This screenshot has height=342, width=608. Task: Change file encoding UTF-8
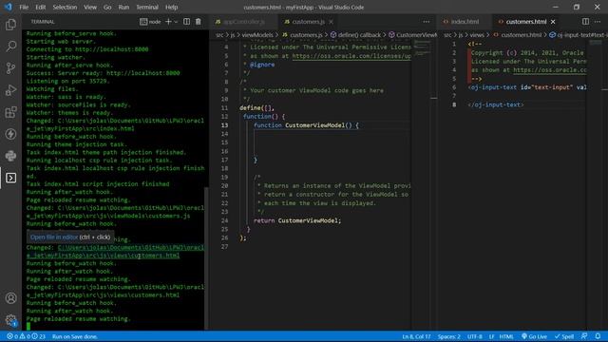(475, 336)
